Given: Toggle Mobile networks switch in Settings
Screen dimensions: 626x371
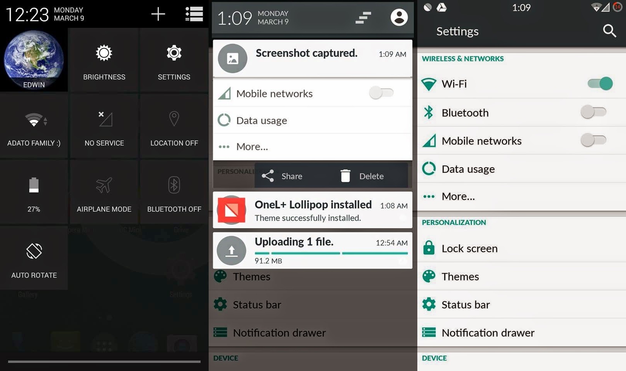Looking at the screenshot, I should click(x=594, y=140).
